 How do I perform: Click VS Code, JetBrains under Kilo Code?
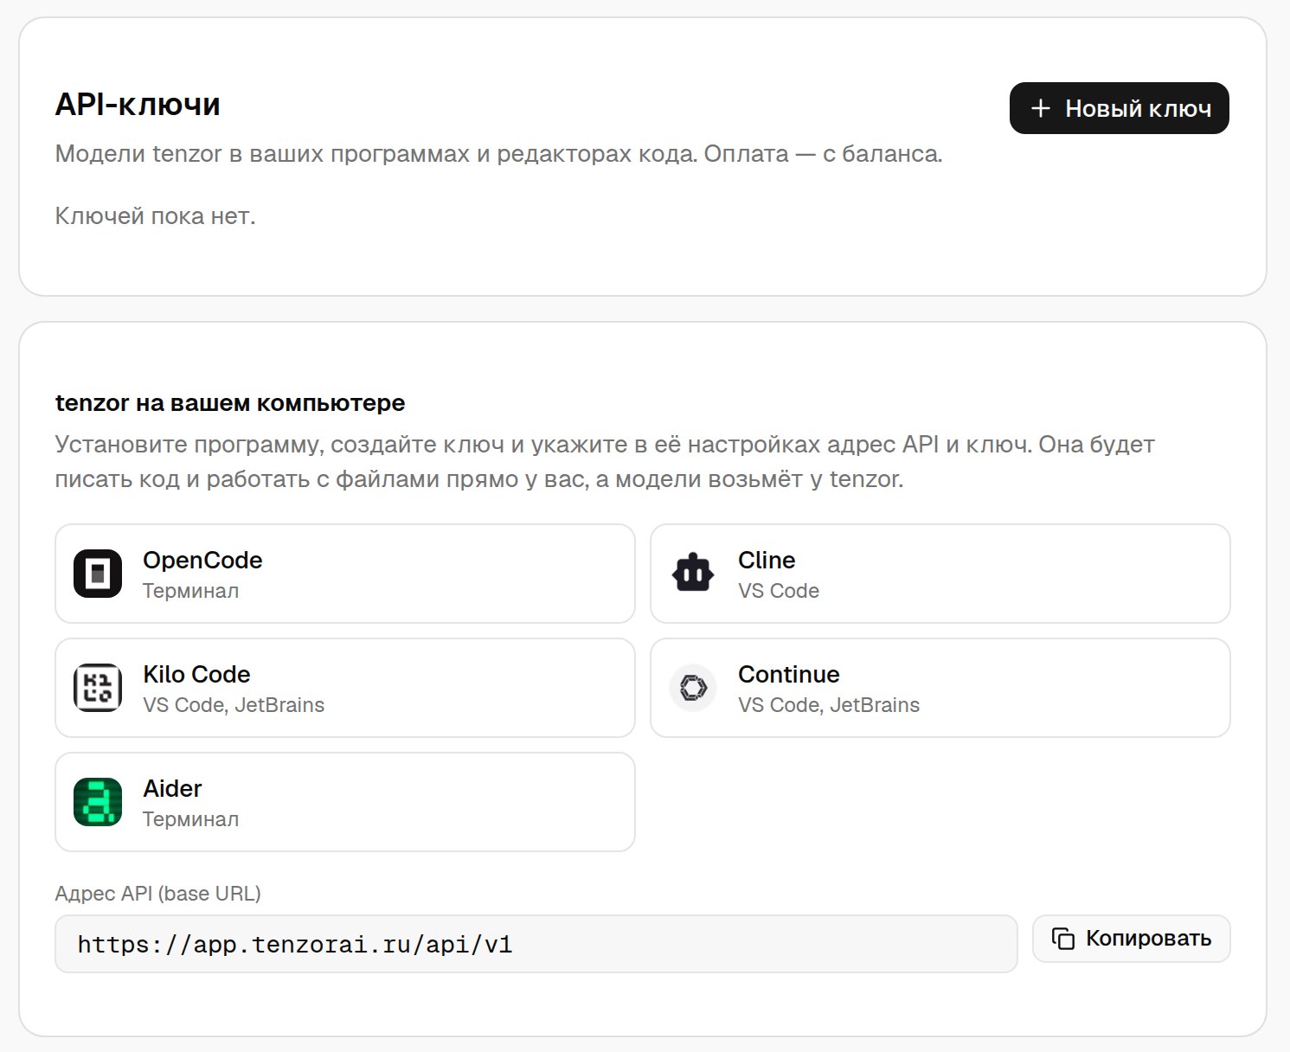(x=234, y=705)
